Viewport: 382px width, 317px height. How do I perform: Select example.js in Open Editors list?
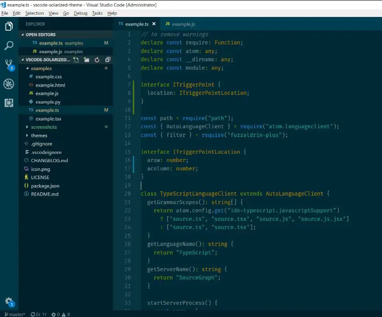(x=65, y=52)
